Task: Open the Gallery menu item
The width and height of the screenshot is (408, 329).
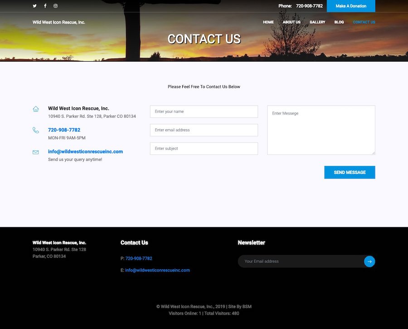Action: coord(317,22)
